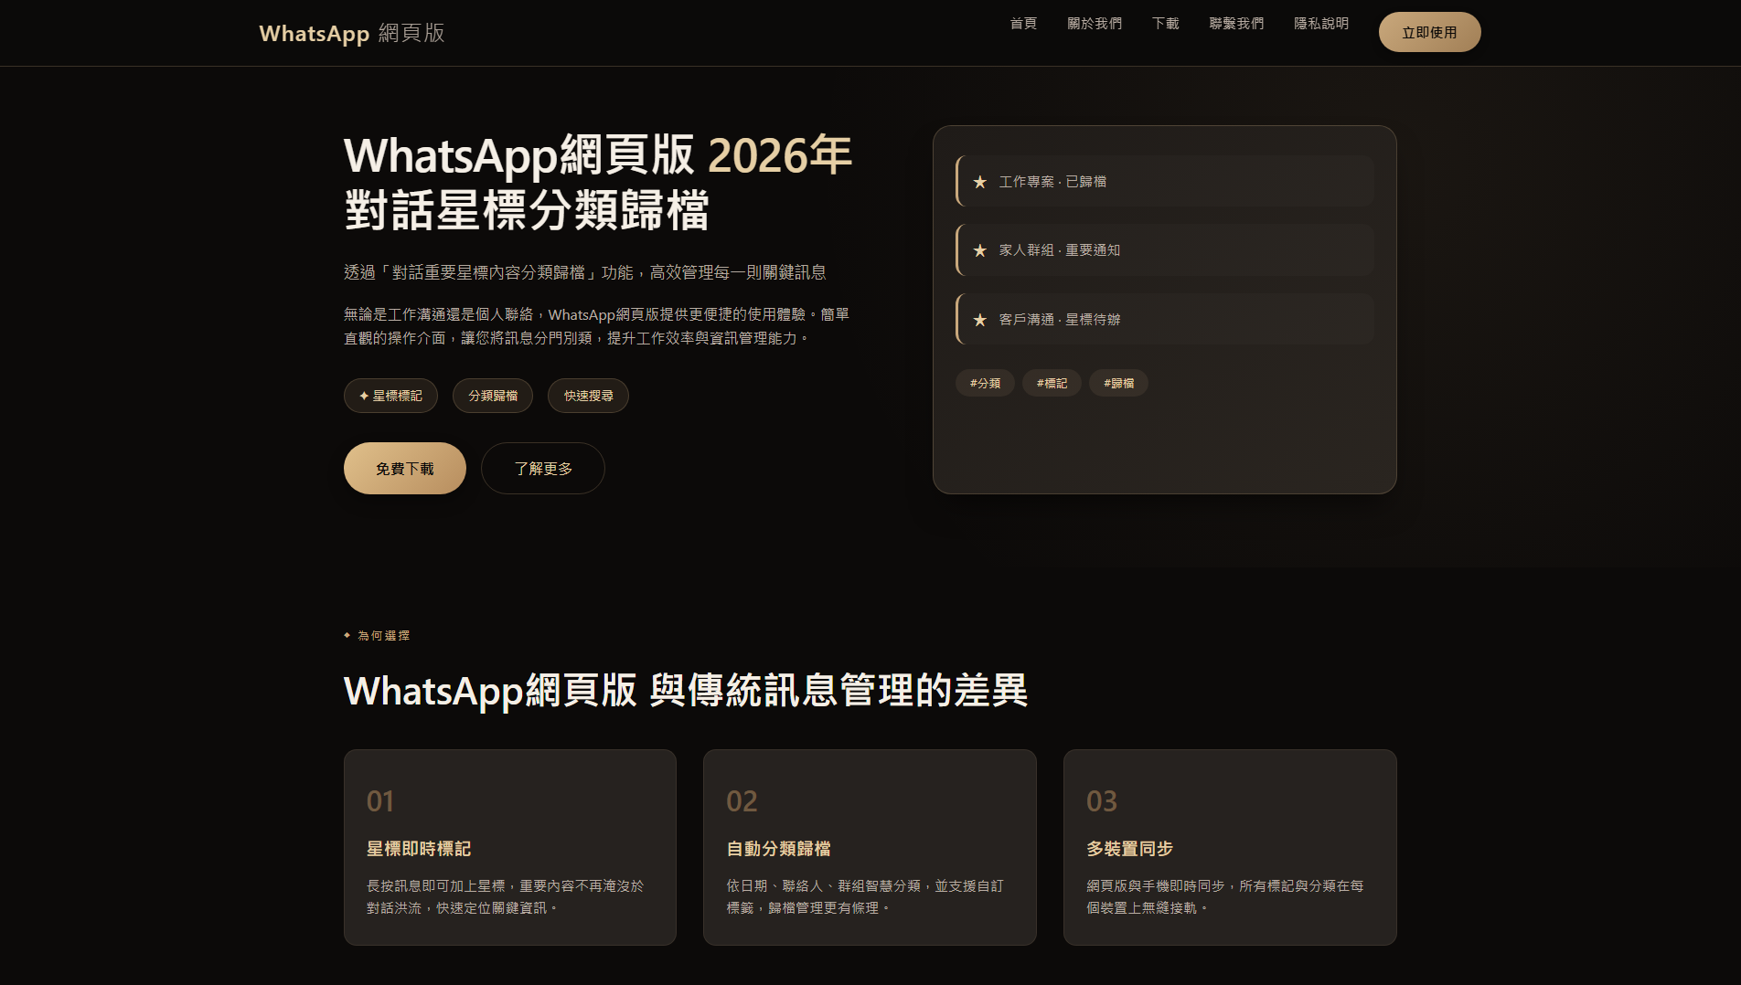Click the subtitle starting 透過「對話重要星標

pyautogui.click(x=585, y=272)
